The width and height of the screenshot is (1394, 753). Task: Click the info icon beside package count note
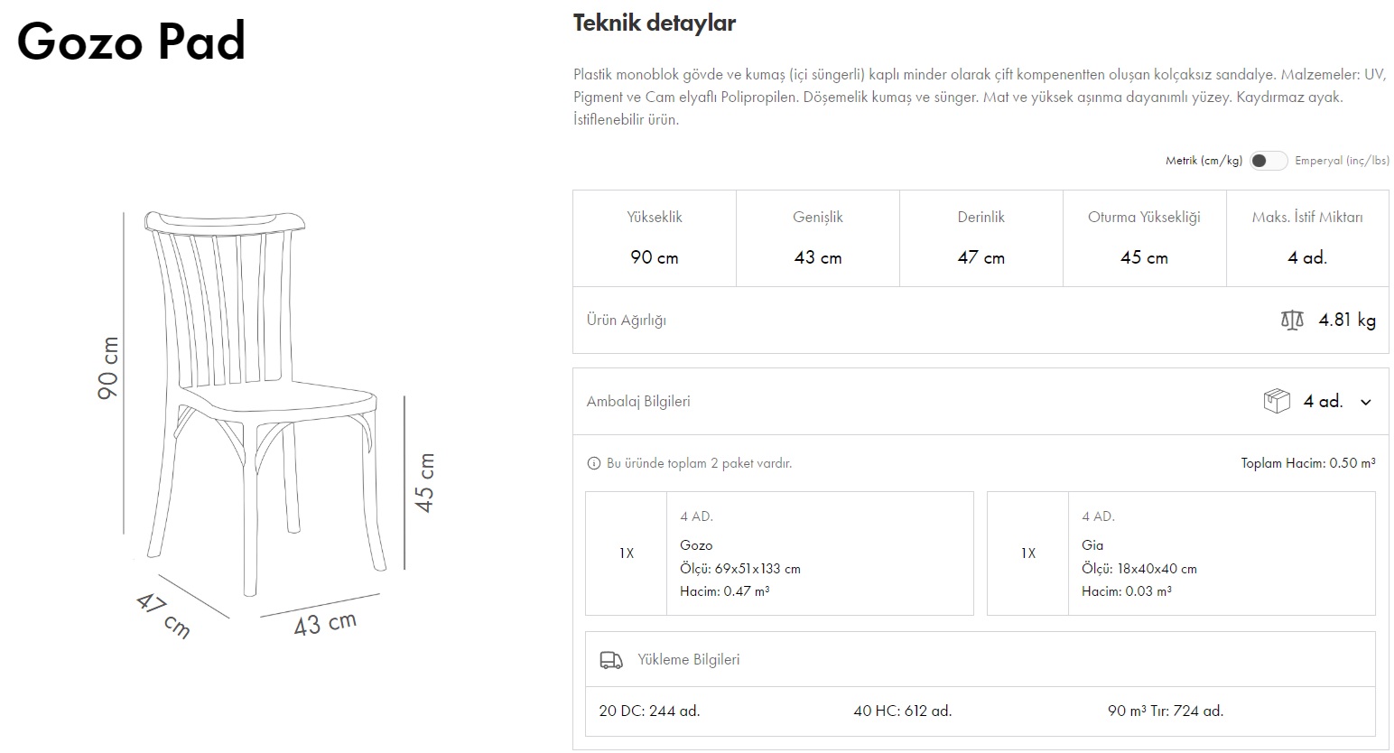593,463
